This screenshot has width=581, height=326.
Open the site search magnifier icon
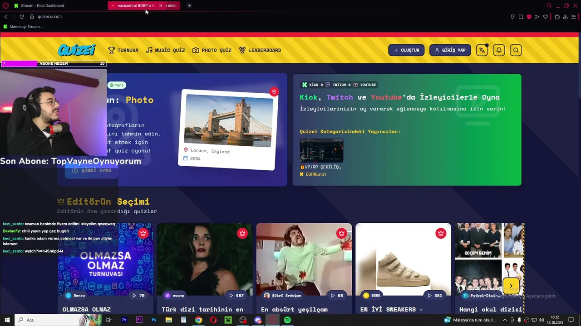516,50
